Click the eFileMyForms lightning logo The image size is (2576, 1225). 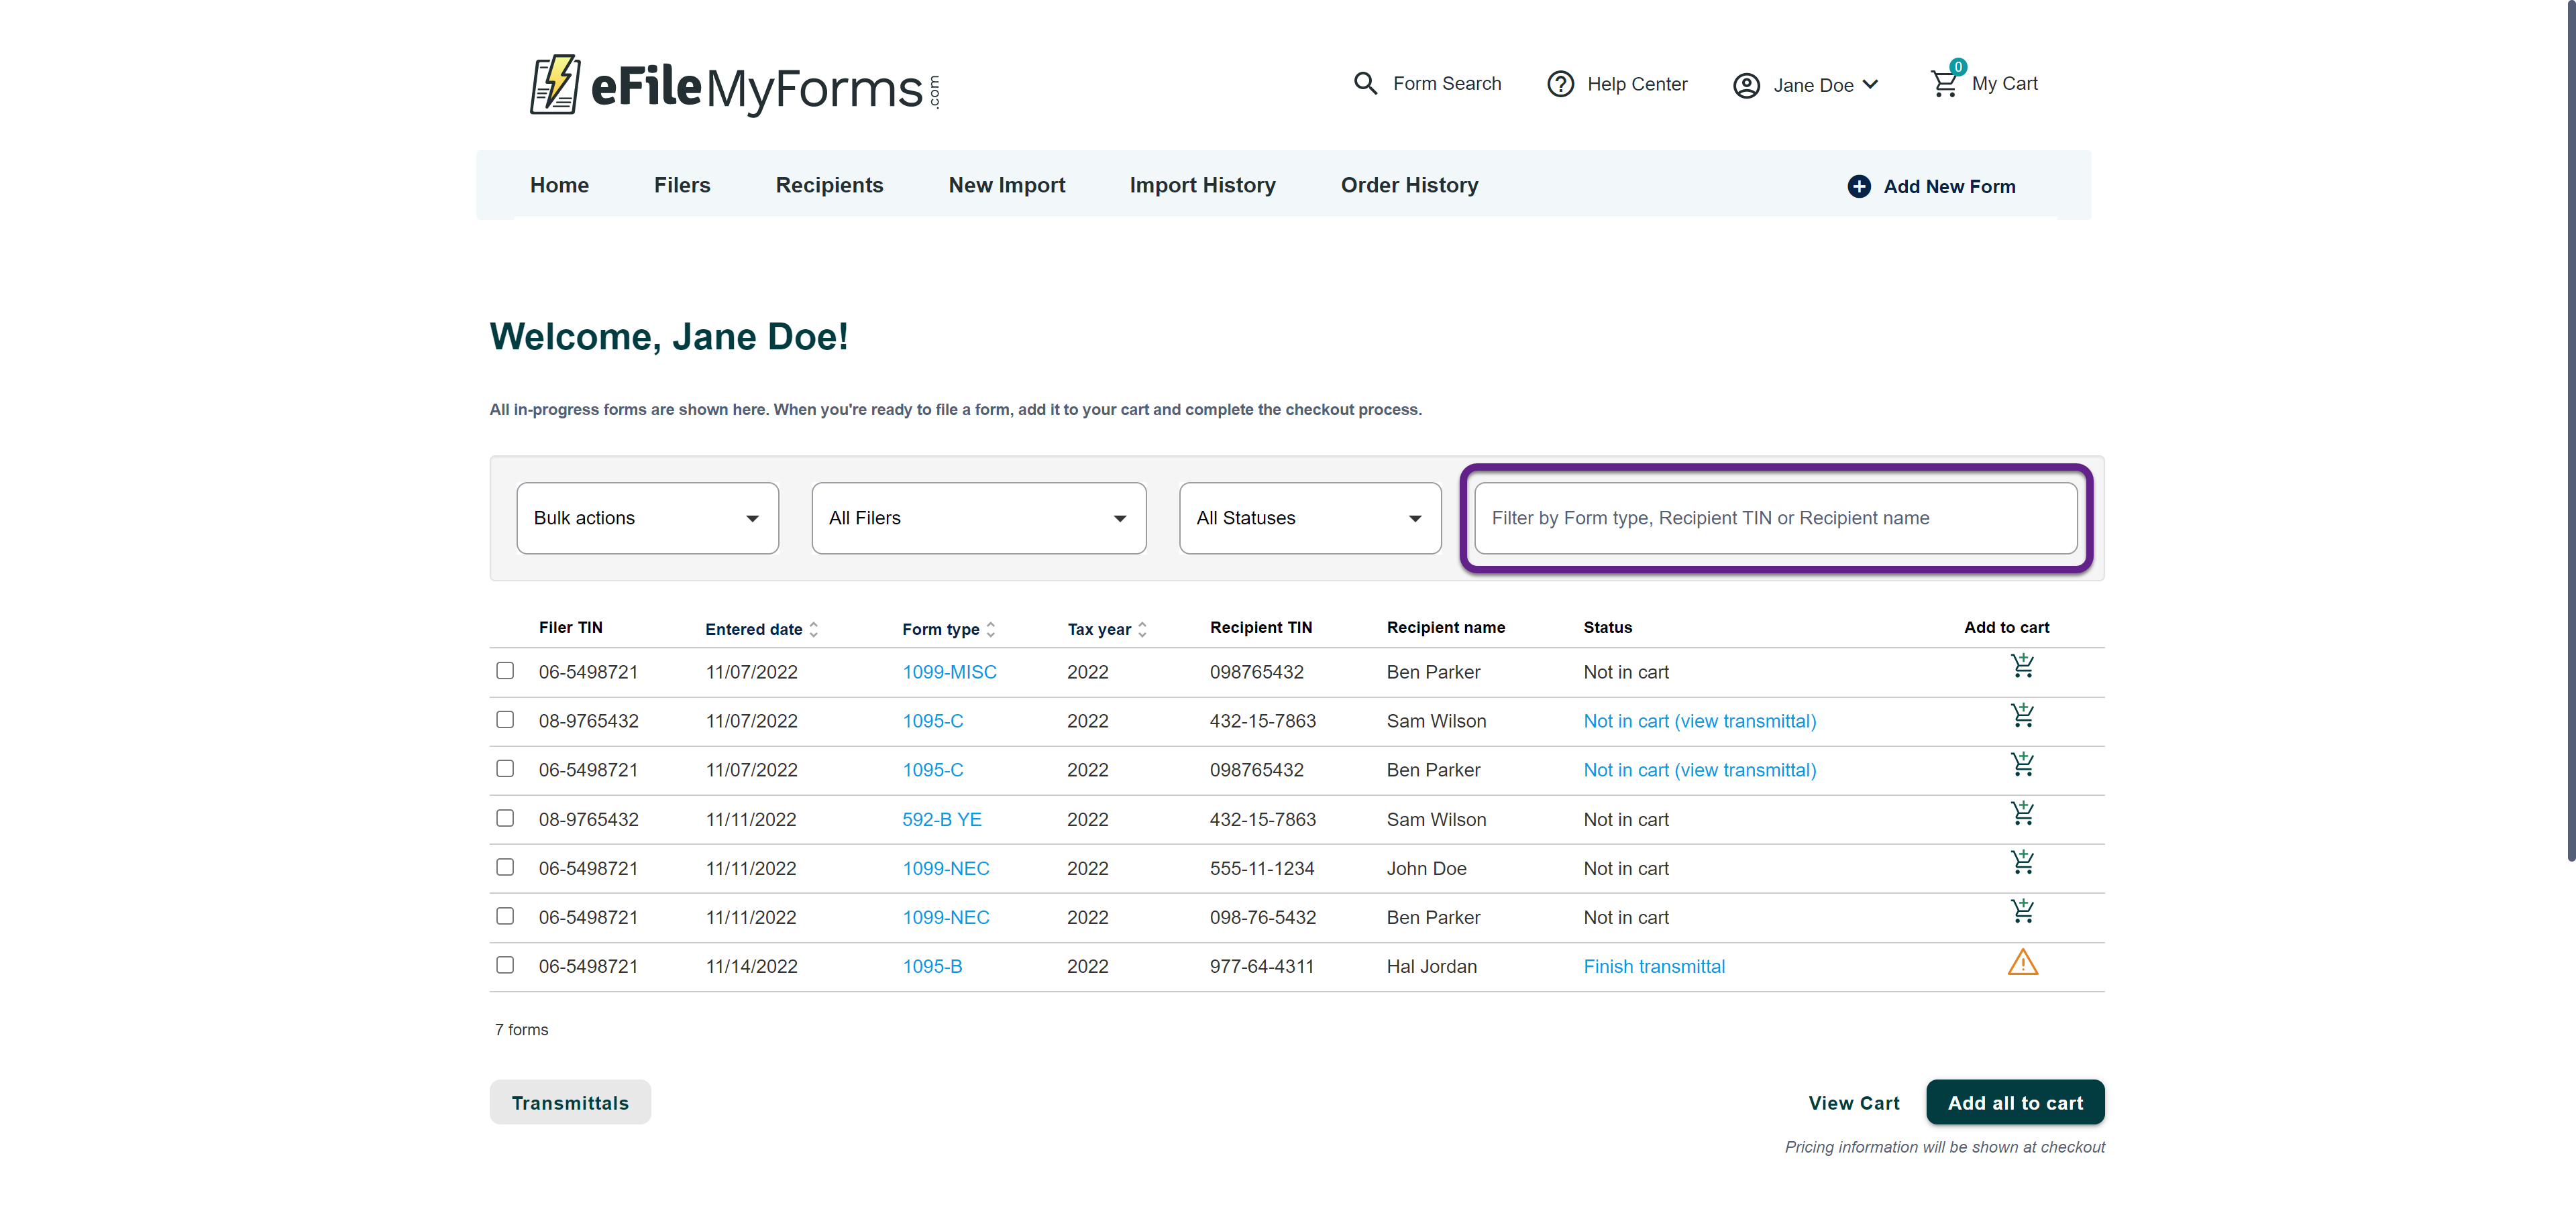pos(556,85)
